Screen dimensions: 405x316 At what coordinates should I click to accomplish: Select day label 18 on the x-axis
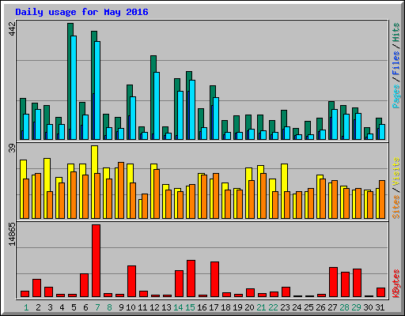(225, 307)
